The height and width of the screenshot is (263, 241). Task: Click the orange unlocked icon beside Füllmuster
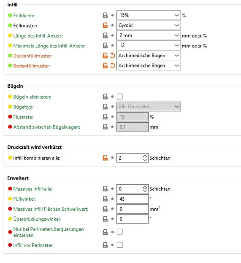point(105,25)
